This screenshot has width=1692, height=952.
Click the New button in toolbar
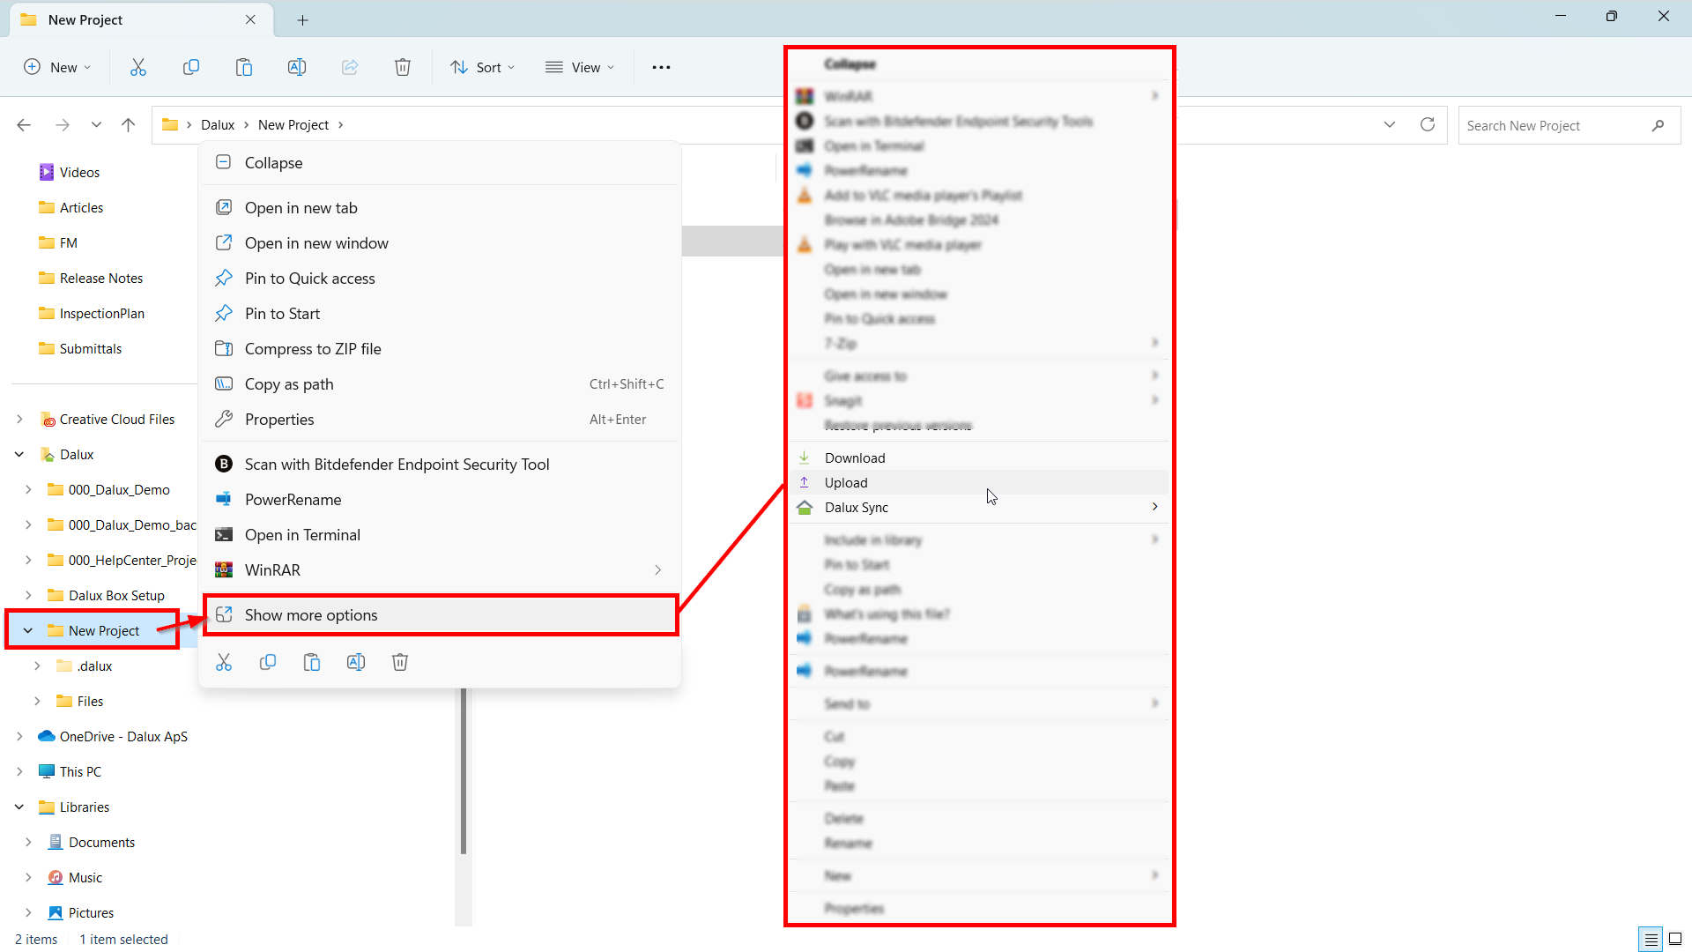click(x=57, y=67)
